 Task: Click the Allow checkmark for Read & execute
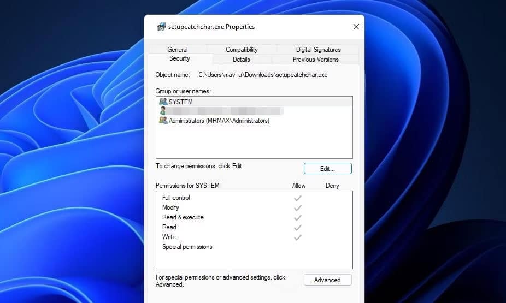pos(297,218)
